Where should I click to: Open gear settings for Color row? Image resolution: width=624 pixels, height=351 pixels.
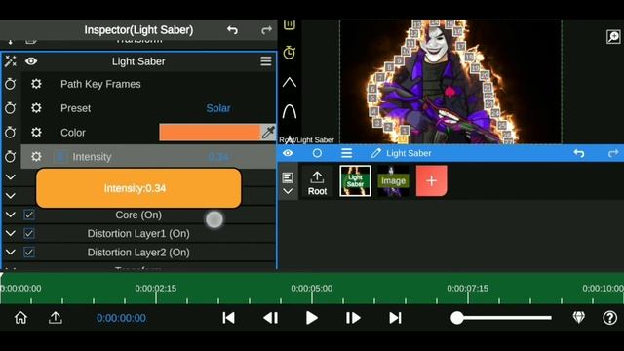pyautogui.click(x=36, y=133)
